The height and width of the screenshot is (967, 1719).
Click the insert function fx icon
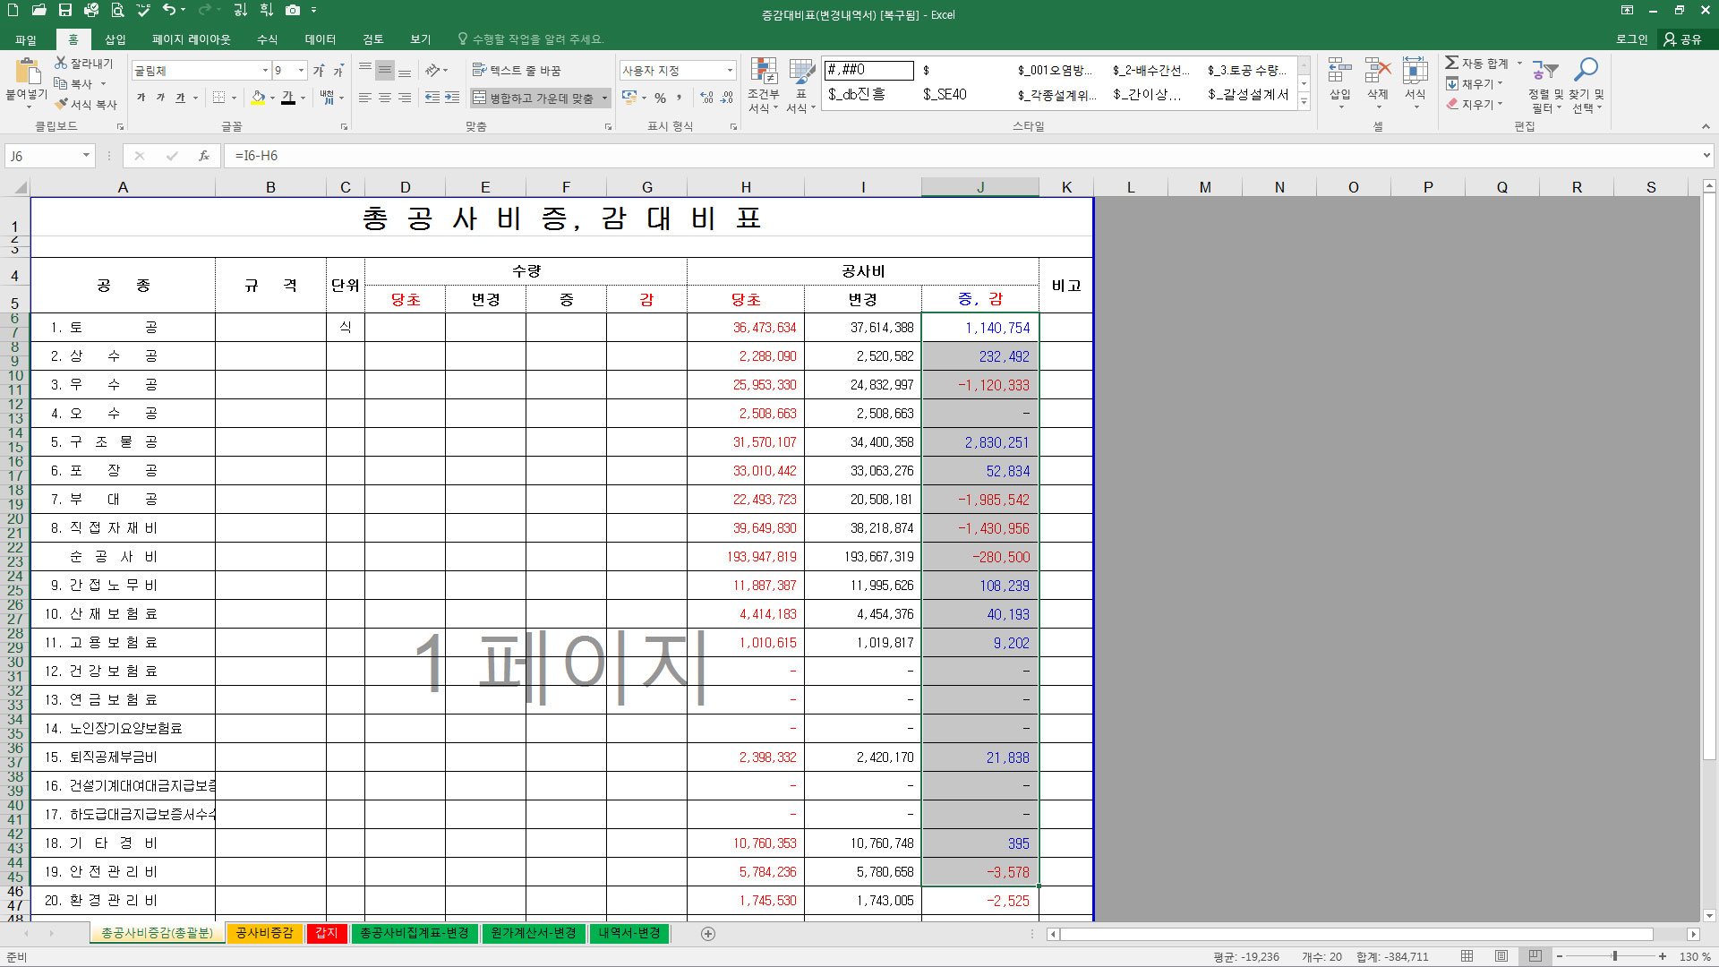204,156
